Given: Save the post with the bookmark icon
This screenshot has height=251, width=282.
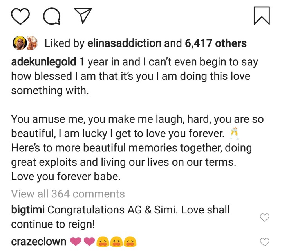Looking at the screenshot, I should pos(261,15).
